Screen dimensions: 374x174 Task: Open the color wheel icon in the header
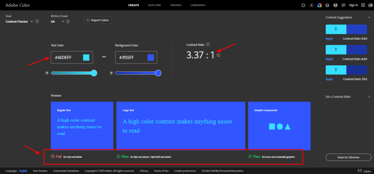point(320,5)
